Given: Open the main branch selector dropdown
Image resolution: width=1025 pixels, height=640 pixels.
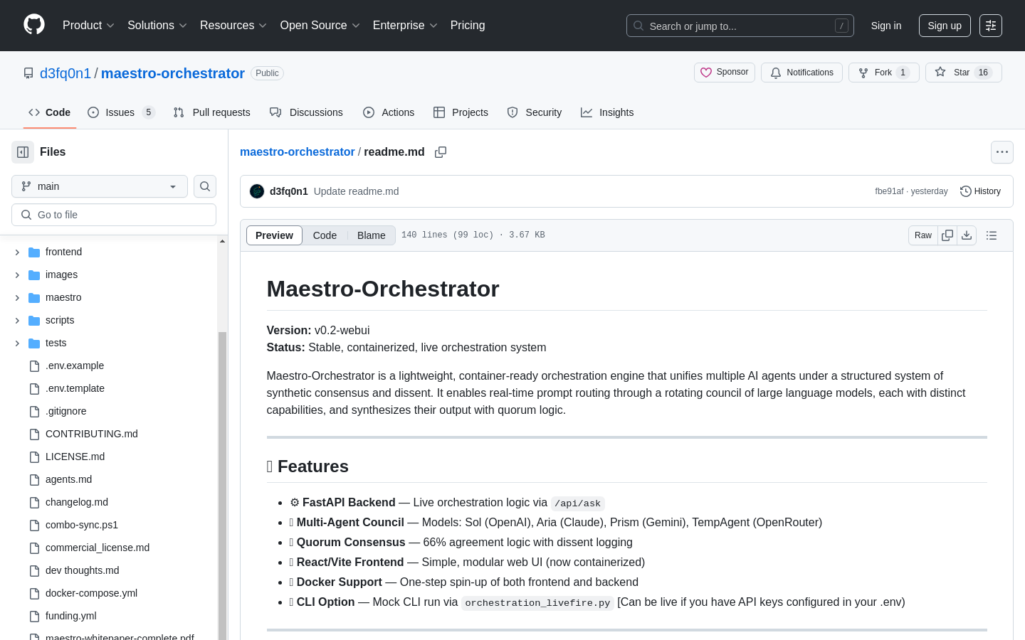Looking at the screenshot, I should tap(100, 186).
